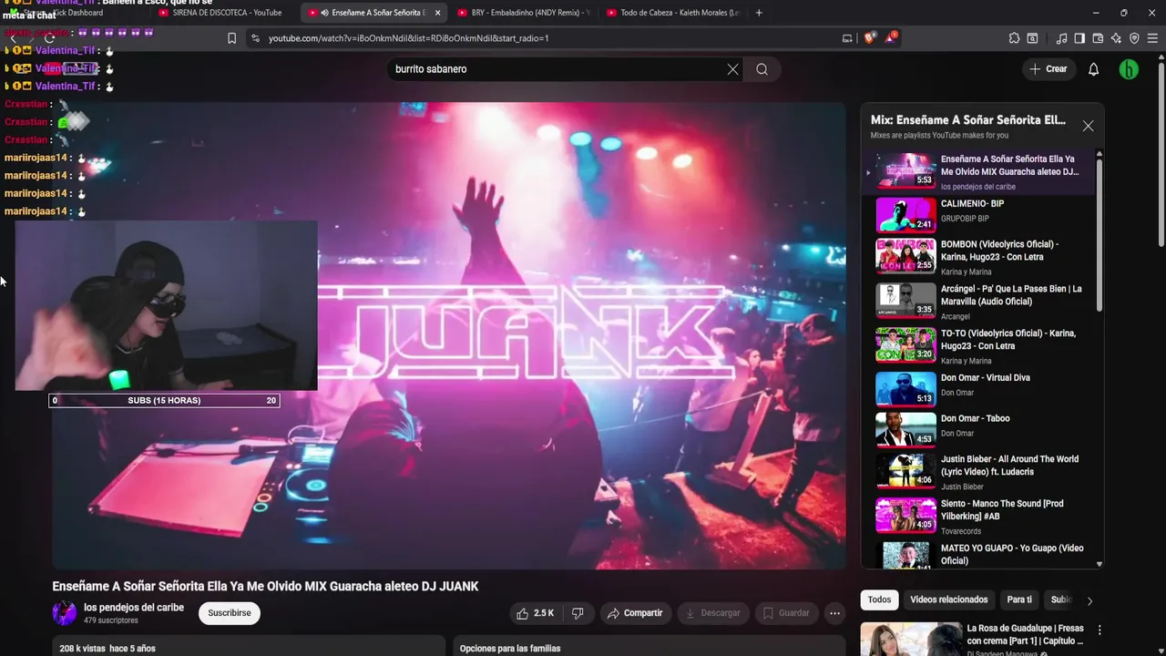Click the video title text
The width and height of the screenshot is (1166, 656).
[x=265, y=586]
